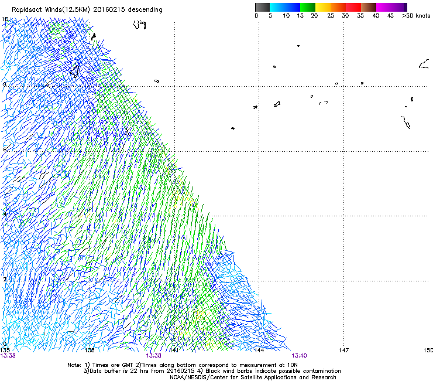Click the black-outlined island within the blue wind barbs
This screenshot has width=433, height=381.
(75, 72)
